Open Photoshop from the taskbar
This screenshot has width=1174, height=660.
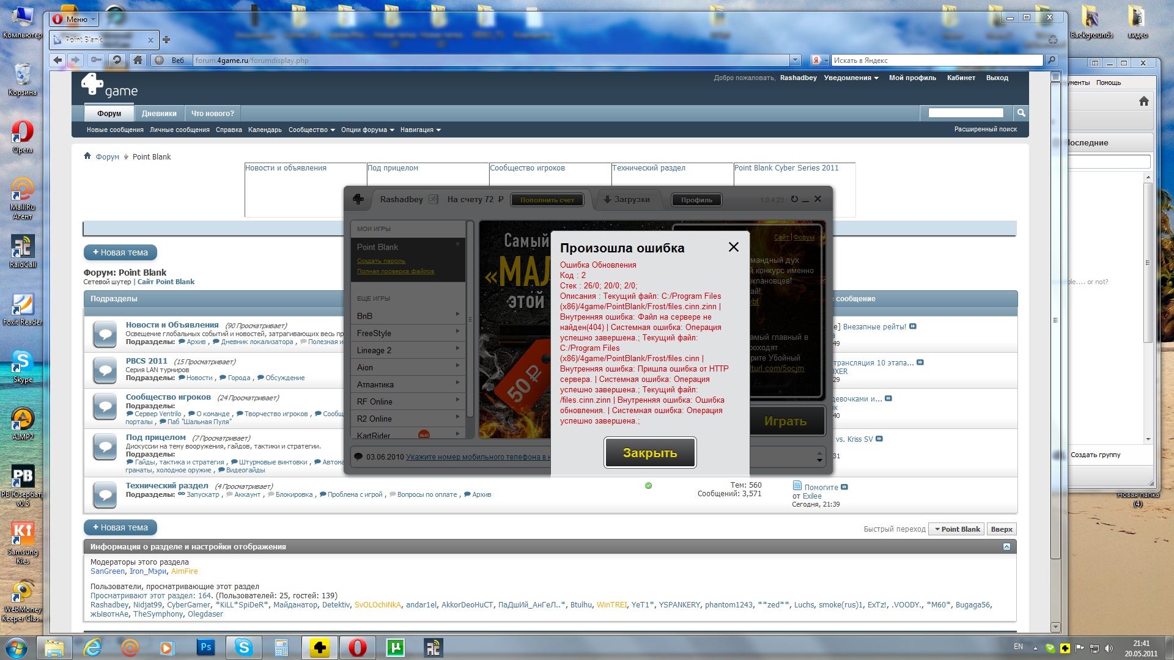coord(206,647)
